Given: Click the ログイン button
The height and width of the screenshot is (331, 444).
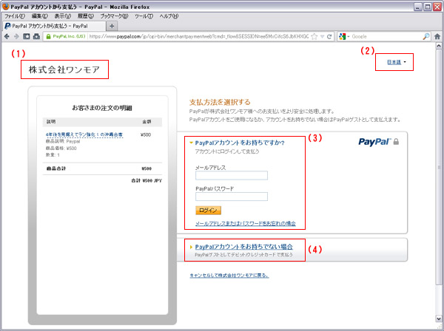Looking at the screenshot, I should point(209,211).
